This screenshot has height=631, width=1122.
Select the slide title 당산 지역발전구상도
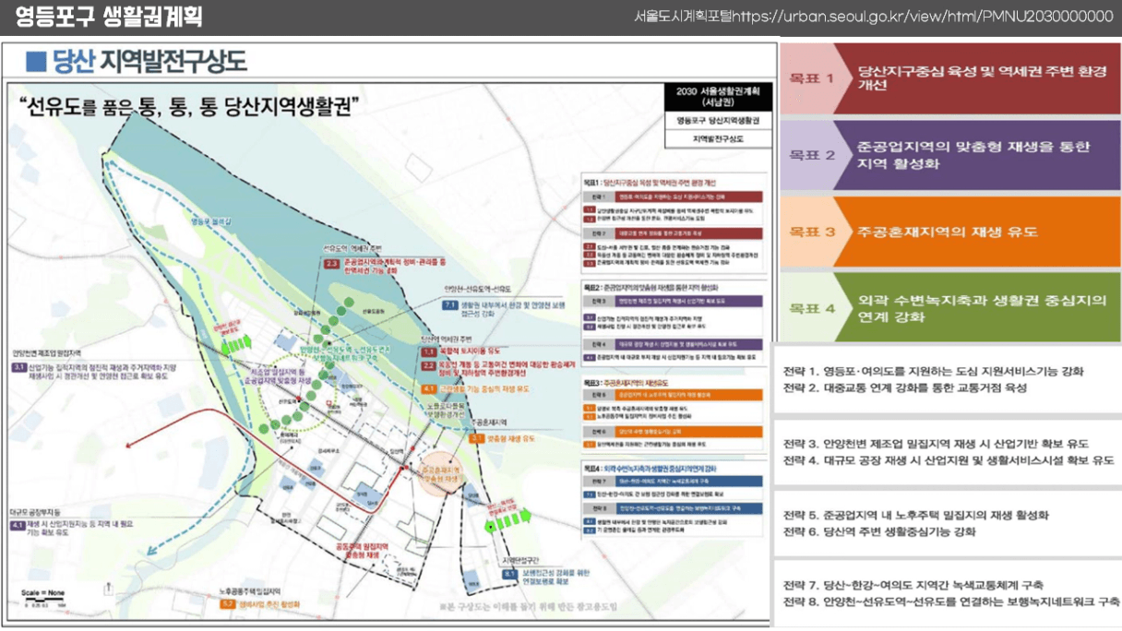pos(149,62)
